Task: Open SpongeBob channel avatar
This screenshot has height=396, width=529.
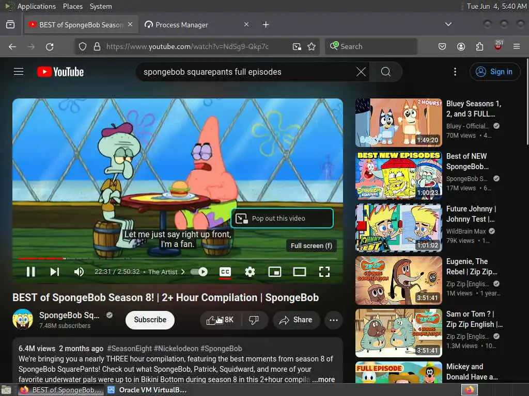Action: click(x=23, y=319)
